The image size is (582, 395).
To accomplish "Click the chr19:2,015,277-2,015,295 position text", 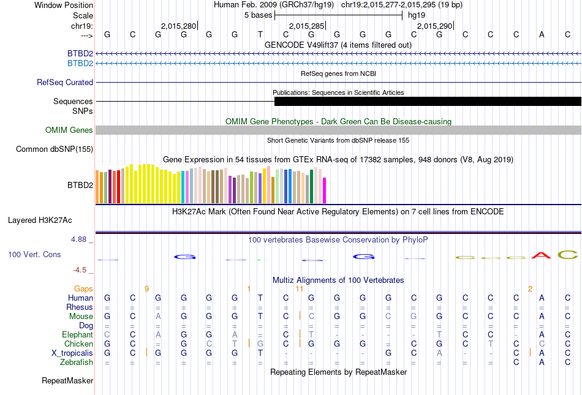I will tap(402, 5).
